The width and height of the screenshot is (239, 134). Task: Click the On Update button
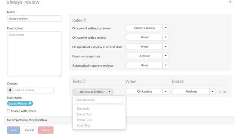coord(144,92)
